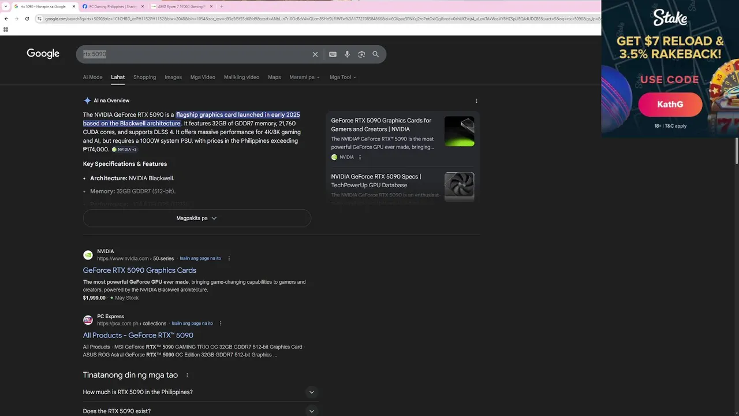Click the https://pcx.com.ph collections URL text

click(x=132, y=324)
